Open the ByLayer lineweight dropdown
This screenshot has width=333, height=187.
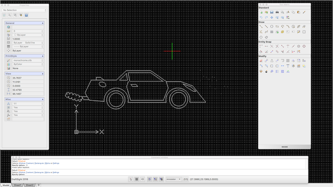[x=28, y=47]
